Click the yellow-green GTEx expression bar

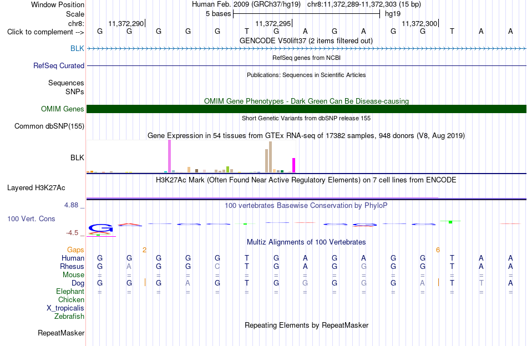pyautogui.click(x=228, y=169)
